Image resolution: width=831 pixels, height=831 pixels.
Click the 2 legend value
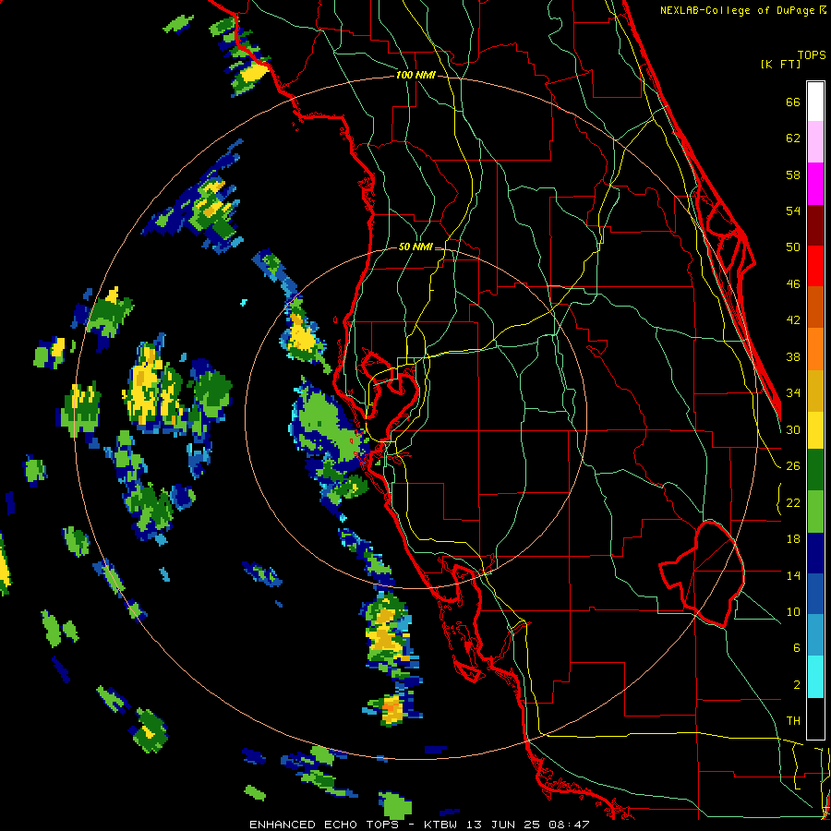pyautogui.click(x=796, y=684)
